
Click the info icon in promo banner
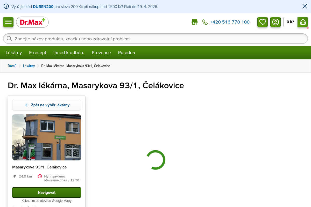pyautogui.click(x=6, y=6)
